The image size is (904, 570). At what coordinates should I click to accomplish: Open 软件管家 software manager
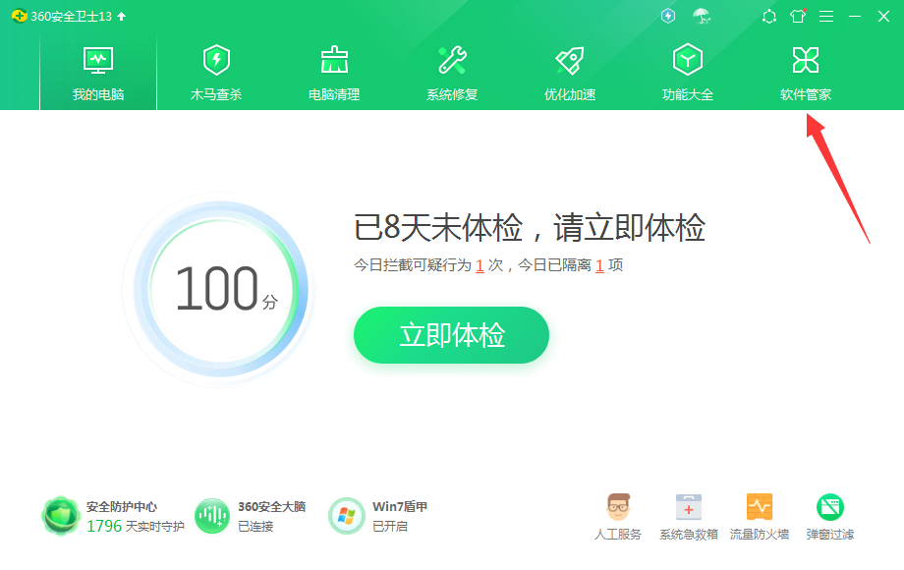[806, 73]
